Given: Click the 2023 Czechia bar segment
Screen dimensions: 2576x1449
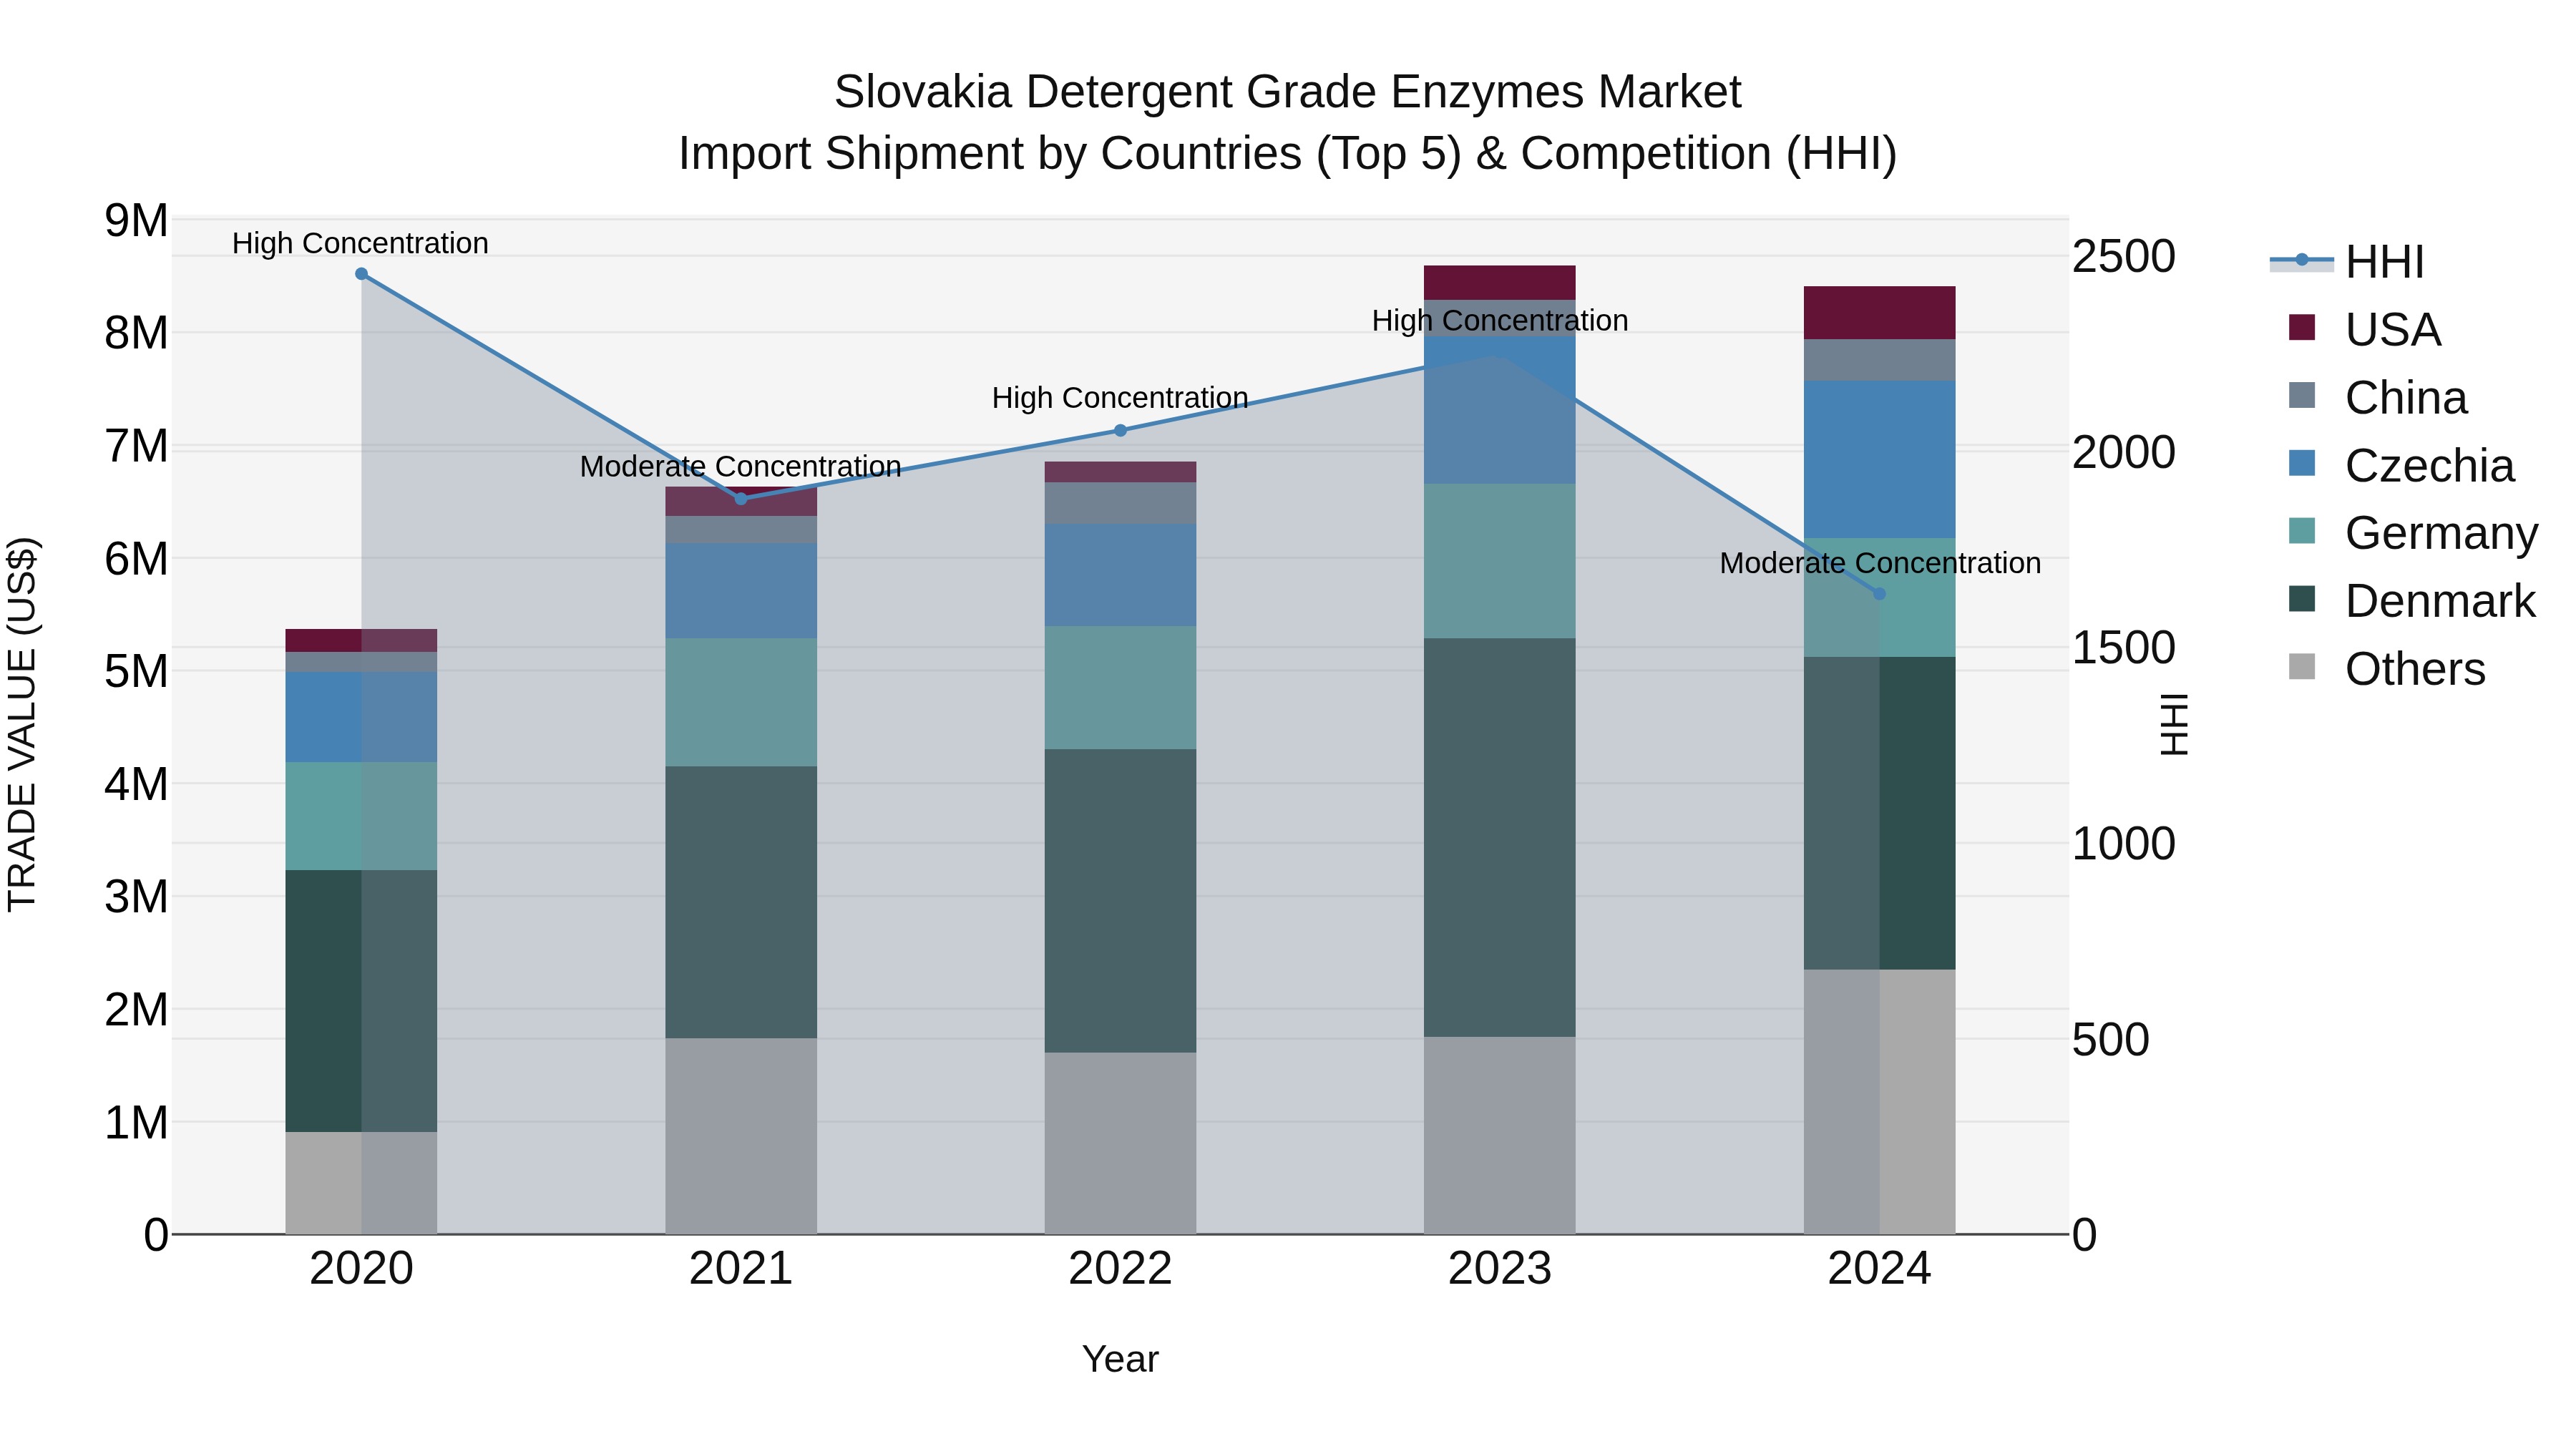Looking at the screenshot, I should point(1500,410).
